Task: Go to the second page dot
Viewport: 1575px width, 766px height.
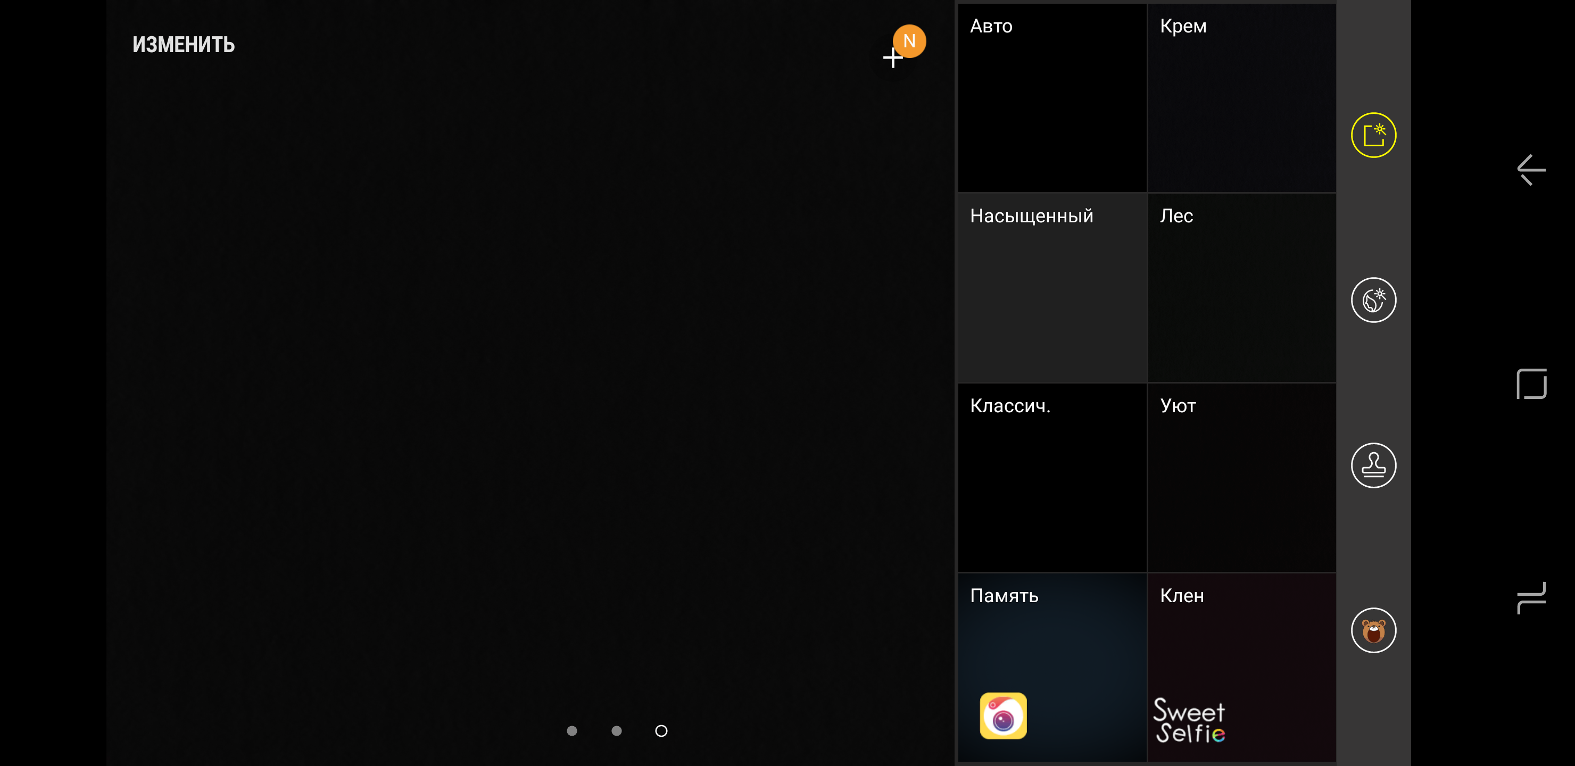Action: coord(616,730)
